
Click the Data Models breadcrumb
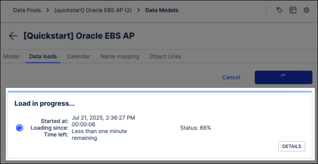162,10
